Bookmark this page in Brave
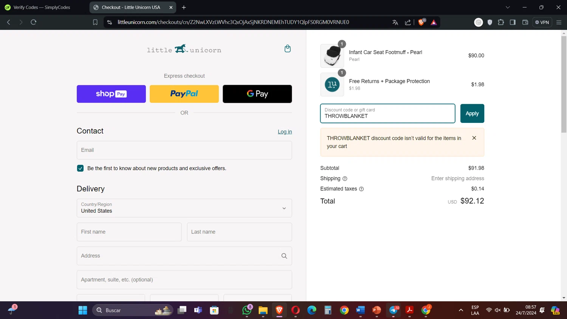The width and height of the screenshot is (567, 319). click(95, 22)
